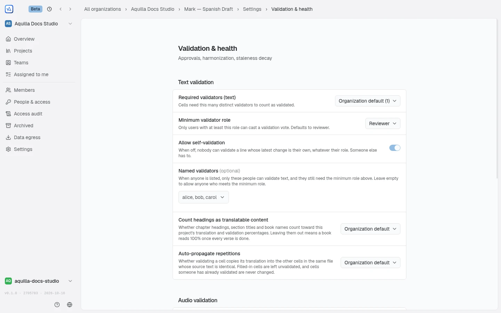Go back with the left arrow
Viewport: 501px width, 313px height.
61,9
